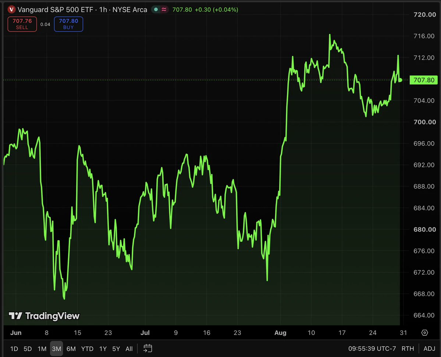Select the All time range
441x357 pixels.
[x=129, y=349]
